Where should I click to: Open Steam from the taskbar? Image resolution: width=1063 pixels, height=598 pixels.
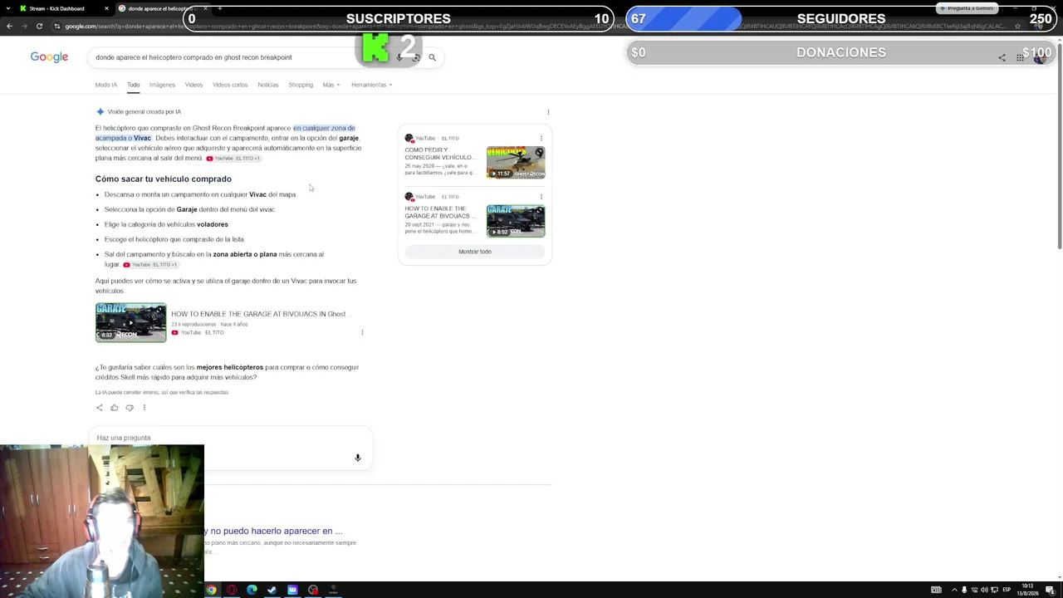pos(272,590)
